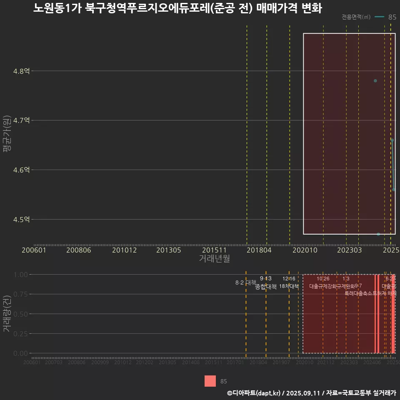Click the '1.00' volume axis label
Screen dimensions: 400x400
pos(21,275)
